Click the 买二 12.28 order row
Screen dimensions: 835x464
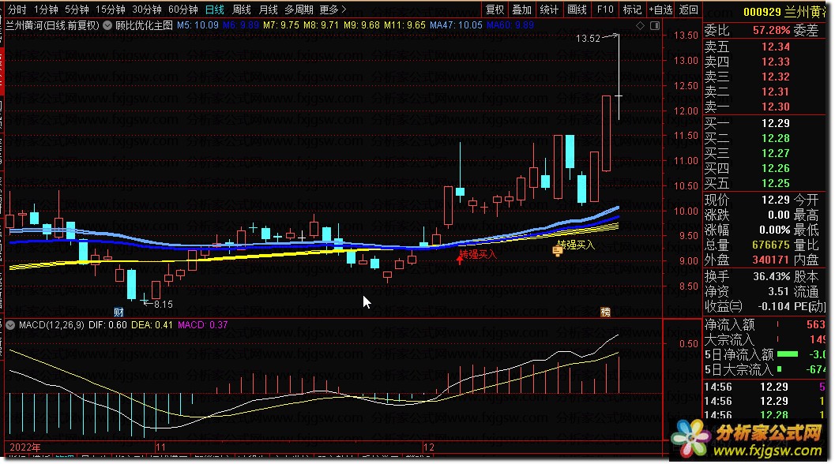click(765, 138)
